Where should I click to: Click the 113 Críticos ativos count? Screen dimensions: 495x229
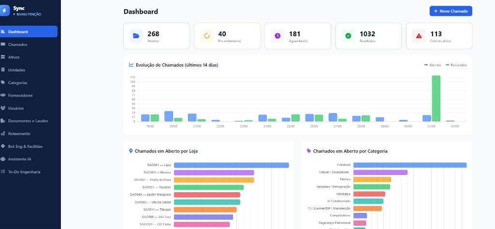click(x=436, y=34)
